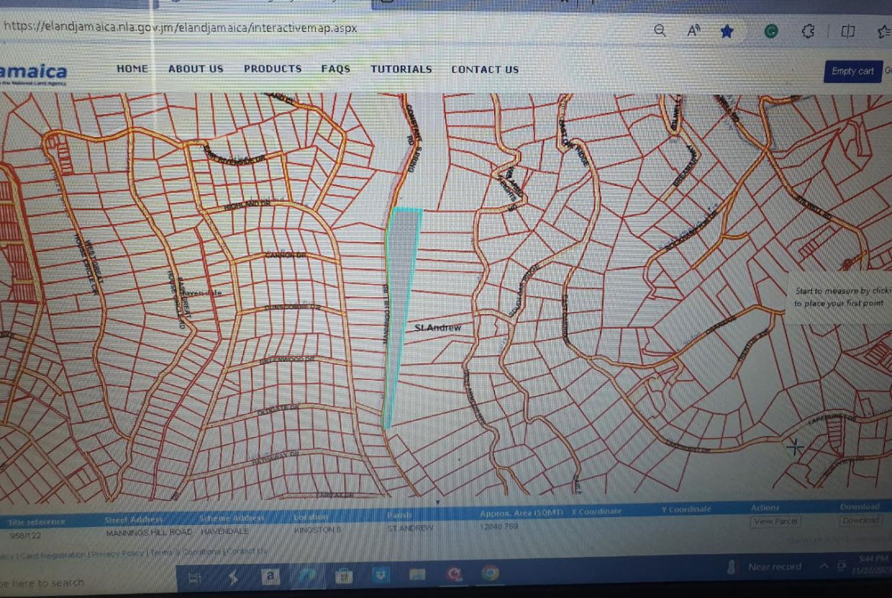Go to the TUTORIALS page

click(x=401, y=69)
